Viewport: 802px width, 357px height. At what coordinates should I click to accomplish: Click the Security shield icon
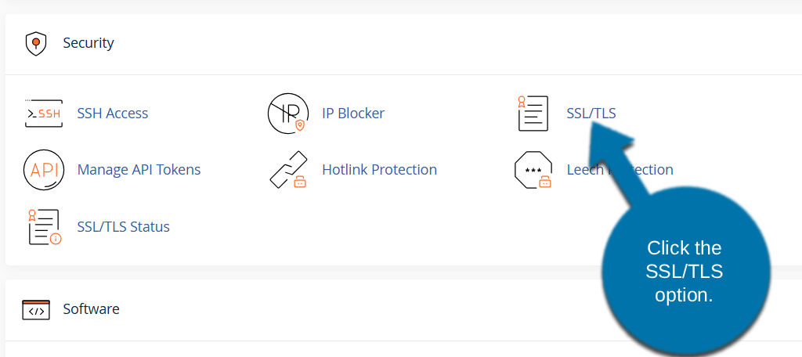click(36, 43)
